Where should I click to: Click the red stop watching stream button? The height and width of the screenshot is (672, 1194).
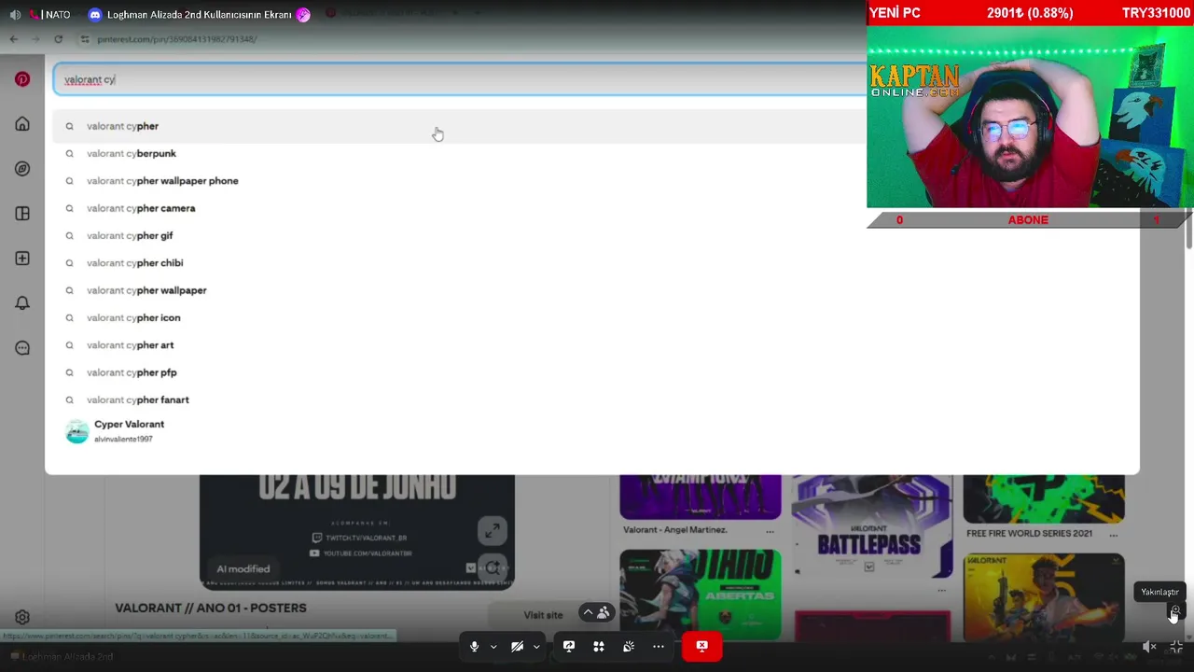click(x=701, y=646)
